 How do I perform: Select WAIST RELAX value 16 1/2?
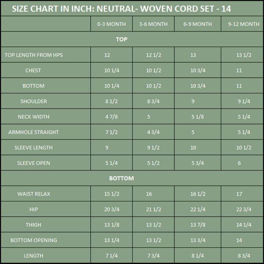click(198, 194)
